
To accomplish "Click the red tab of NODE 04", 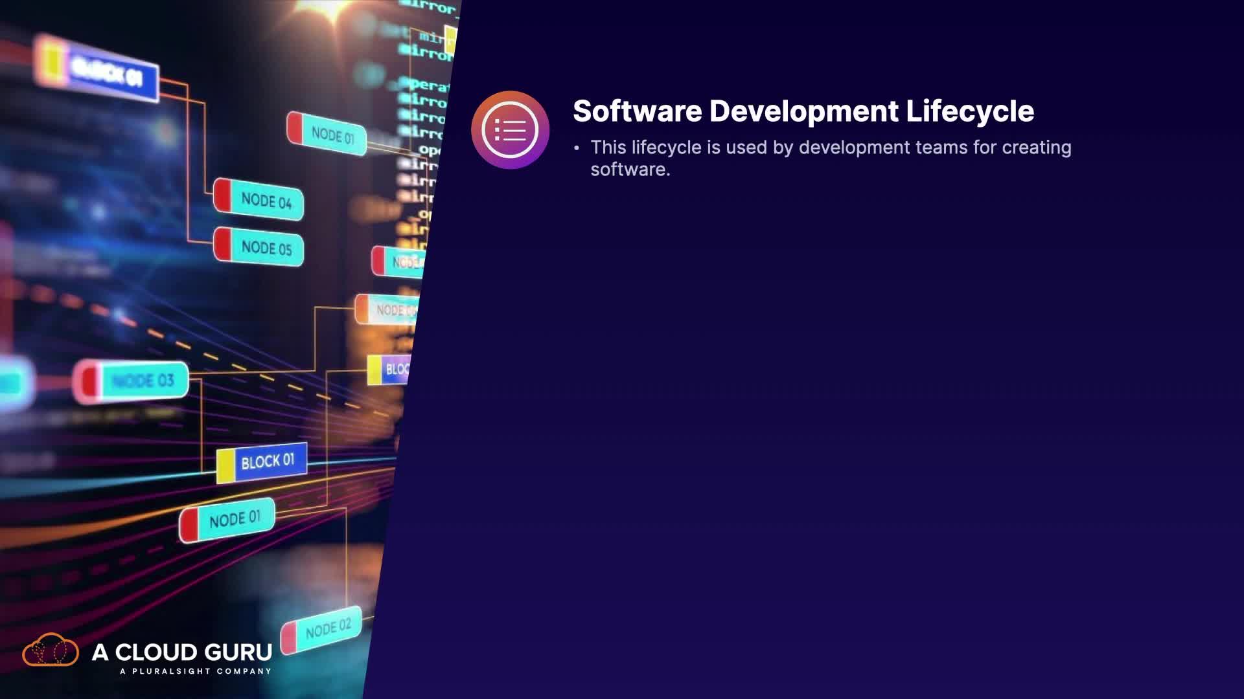I will coord(222,195).
